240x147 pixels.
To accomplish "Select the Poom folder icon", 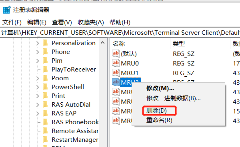I will click(x=45, y=78).
